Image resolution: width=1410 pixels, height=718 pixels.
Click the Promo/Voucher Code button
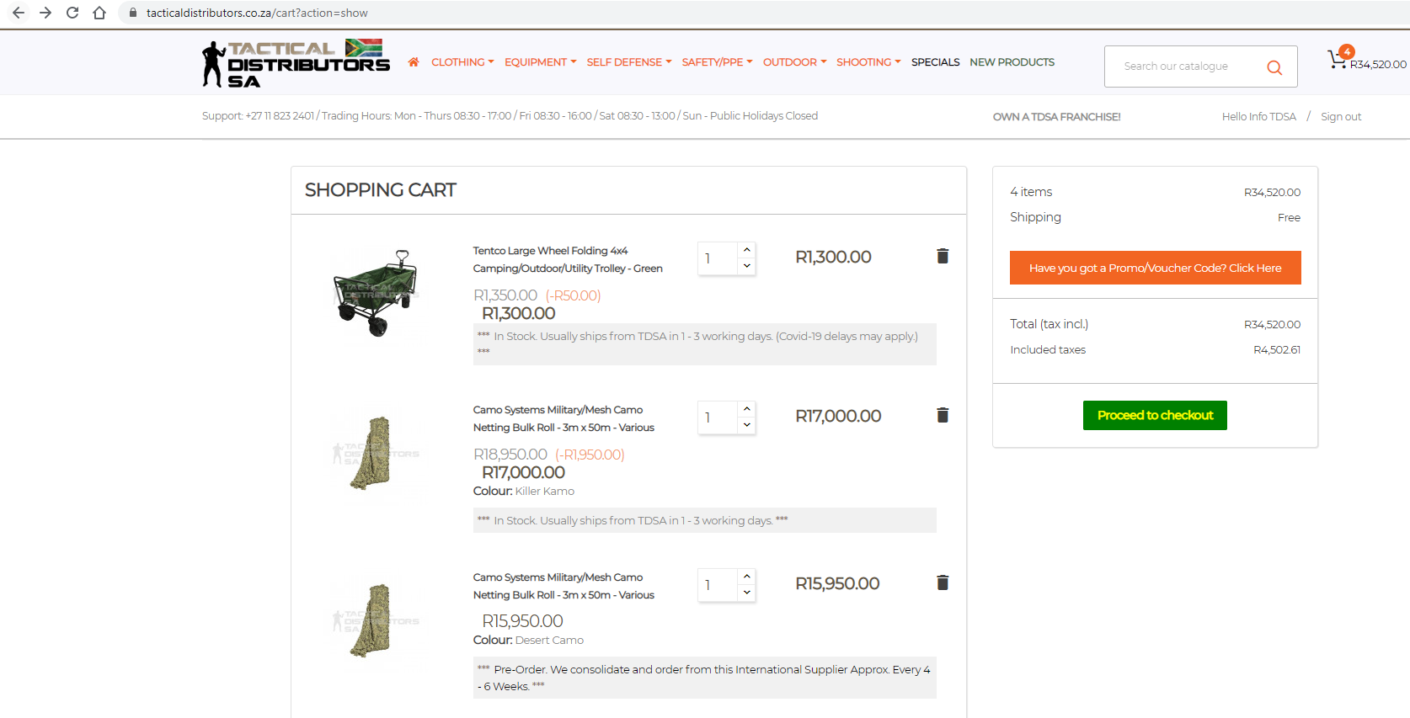coord(1155,268)
